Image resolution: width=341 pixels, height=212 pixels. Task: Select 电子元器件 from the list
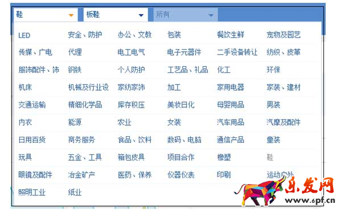184,52
